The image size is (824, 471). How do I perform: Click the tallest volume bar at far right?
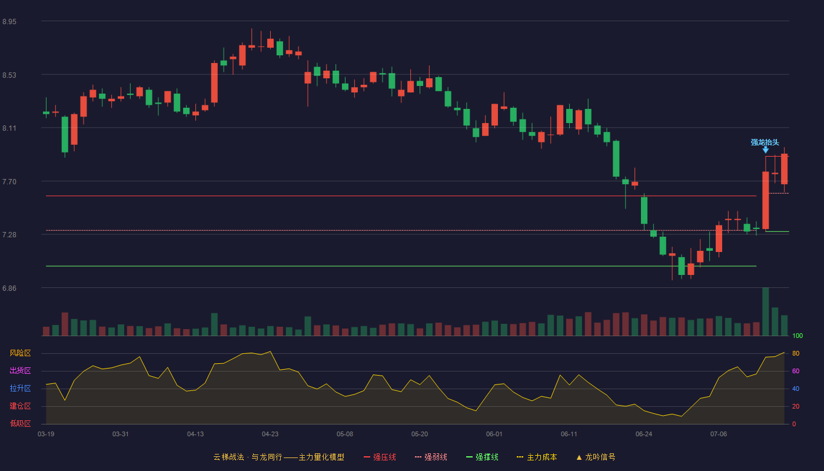point(766,311)
